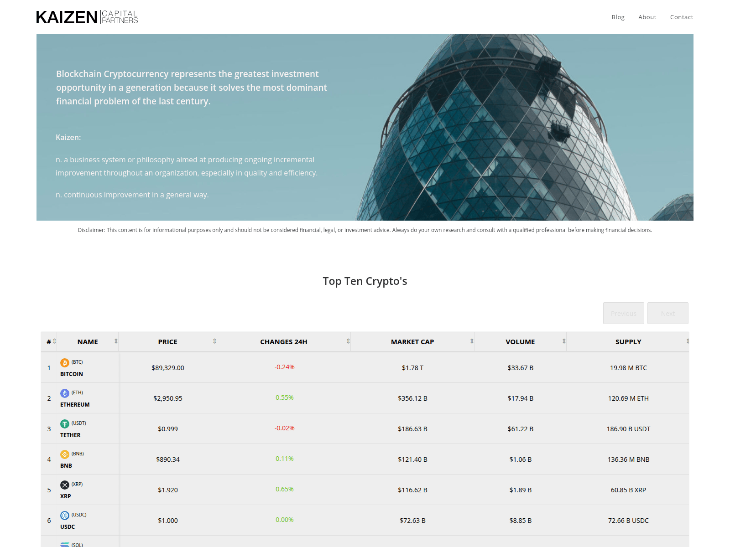730x547 pixels.
Task: Select the BITCOIN name label
Action: click(x=72, y=374)
